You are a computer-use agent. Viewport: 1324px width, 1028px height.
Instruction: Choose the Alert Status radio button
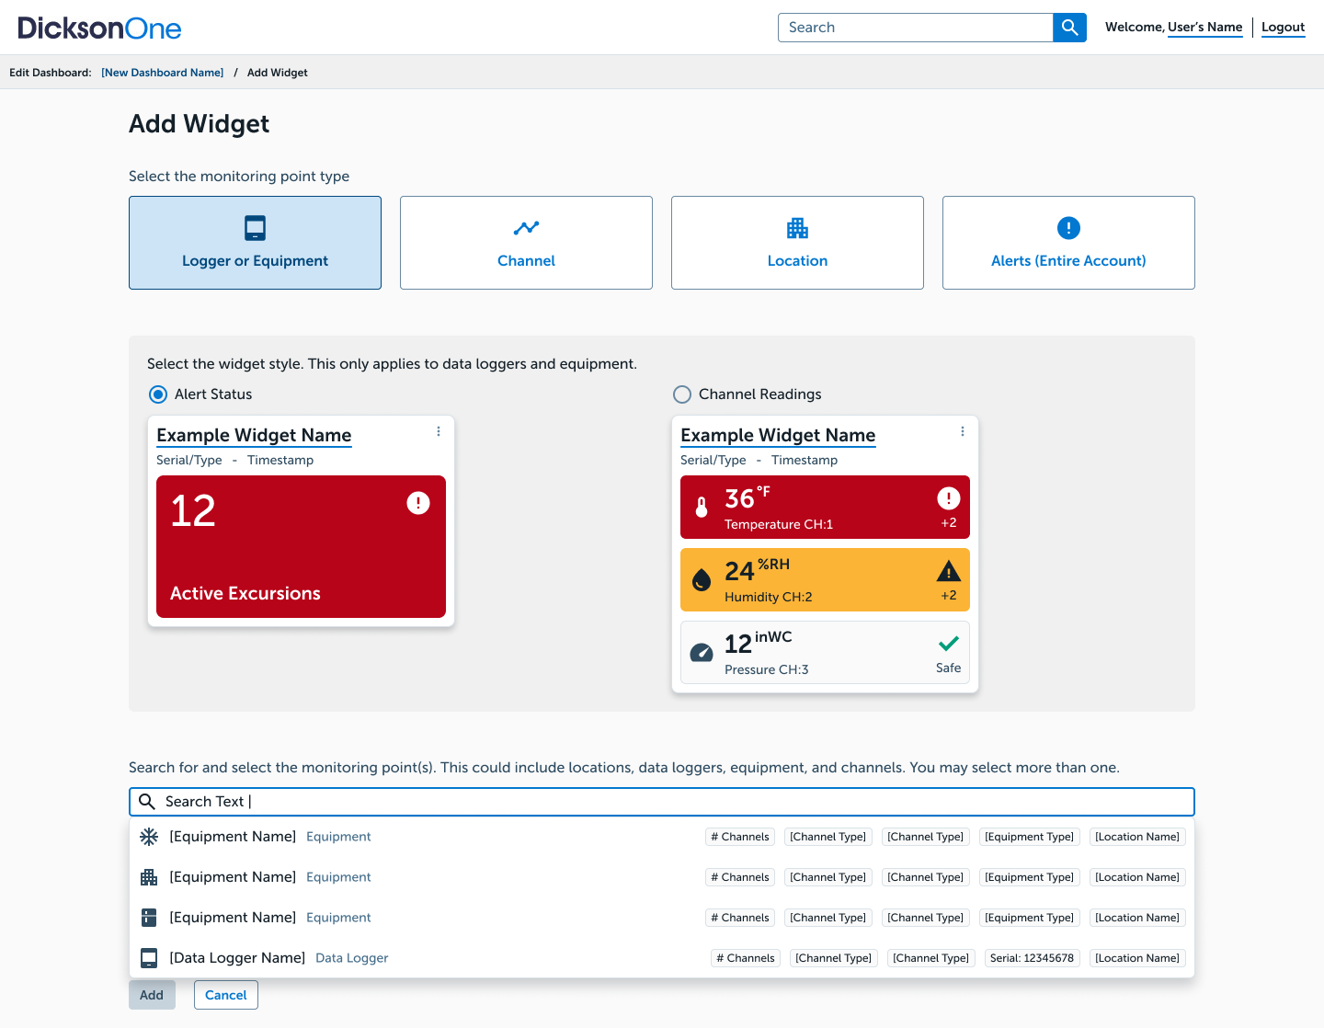[x=158, y=394]
